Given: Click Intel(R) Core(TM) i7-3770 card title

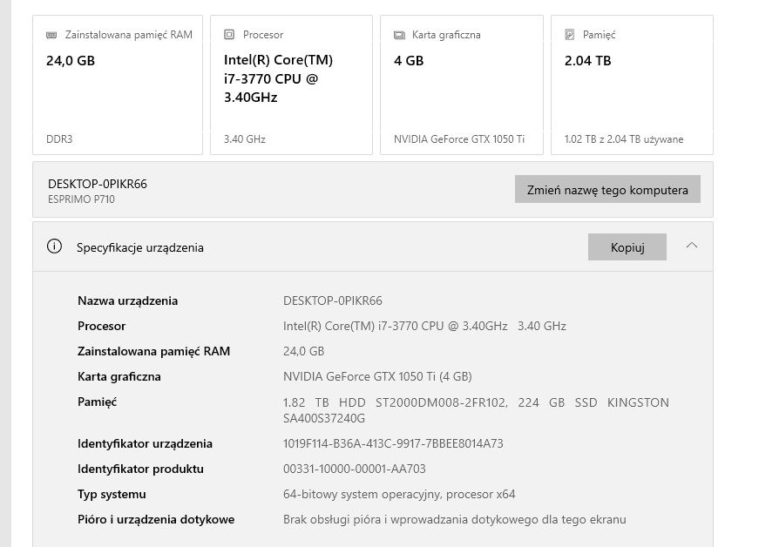Looking at the screenshot, I should 278,79.
